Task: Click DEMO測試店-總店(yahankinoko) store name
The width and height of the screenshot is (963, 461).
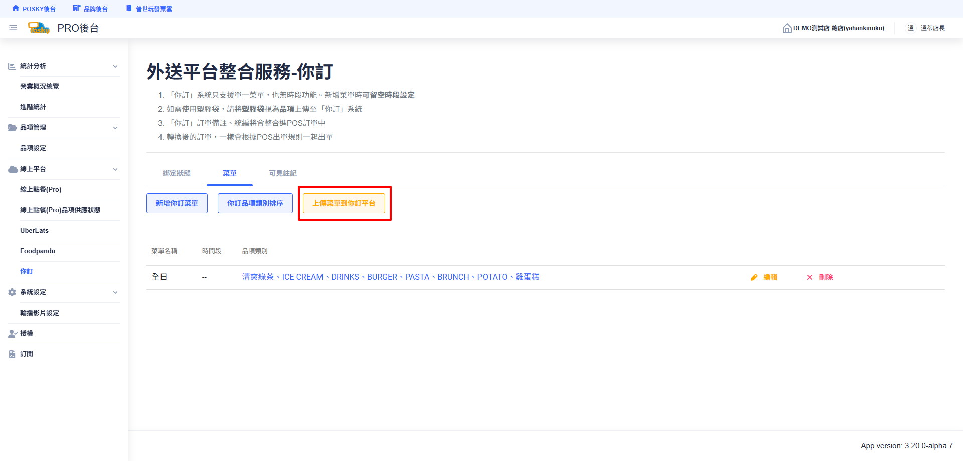Action: click(x=839, y=28)
